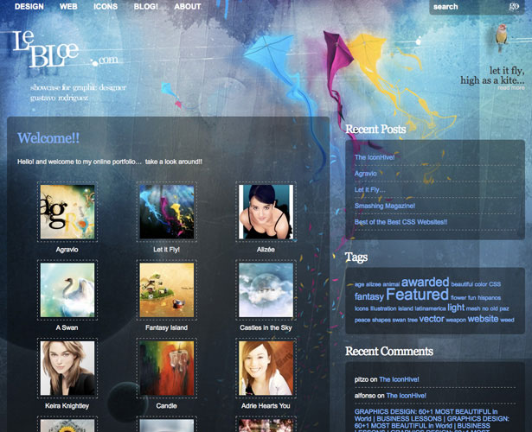Click the 'hispanos' tag
Screen dimensions: 532x432
pos(490,298)
